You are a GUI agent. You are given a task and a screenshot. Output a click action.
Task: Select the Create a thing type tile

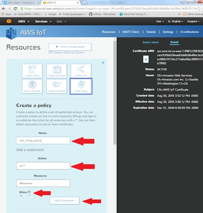[x=57, y=71]
